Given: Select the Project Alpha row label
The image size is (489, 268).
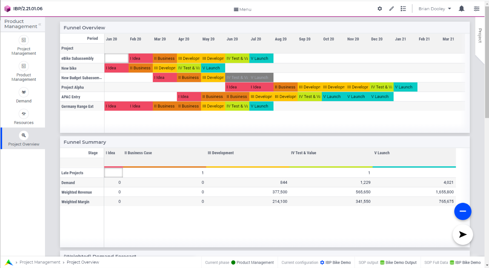Looking at the screenshot, I should 73,87.
